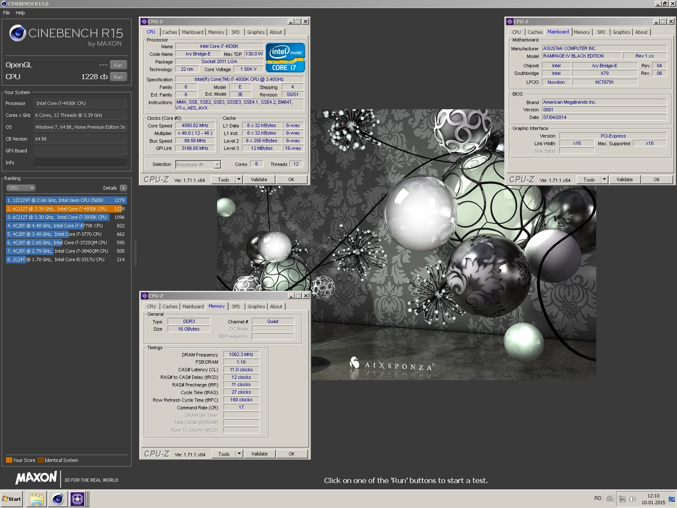677x508 pixels.
Task: Select ranking row Core i7-4770K CPU
Action: point(66,226)
